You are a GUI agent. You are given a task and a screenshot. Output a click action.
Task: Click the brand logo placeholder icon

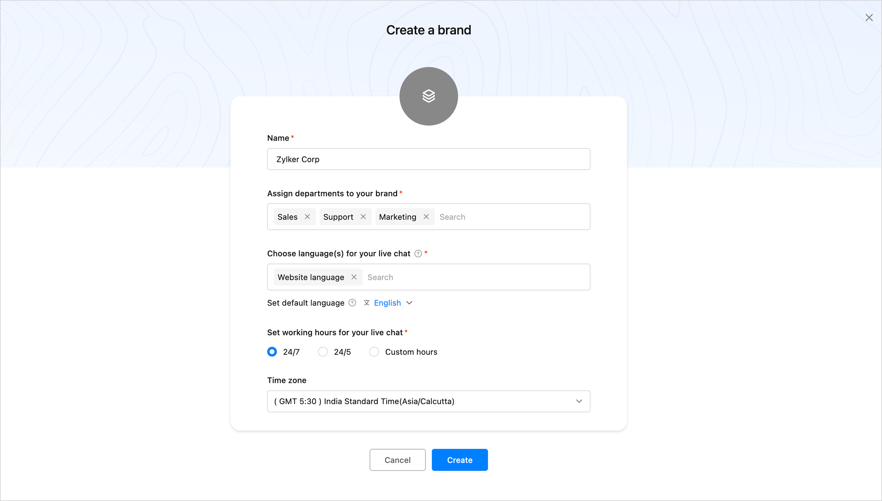point(428,96)
